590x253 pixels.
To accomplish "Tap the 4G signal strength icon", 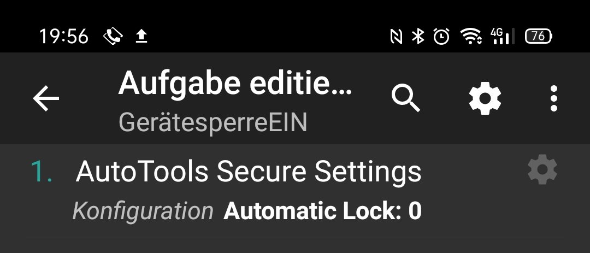I will point(503,37).
